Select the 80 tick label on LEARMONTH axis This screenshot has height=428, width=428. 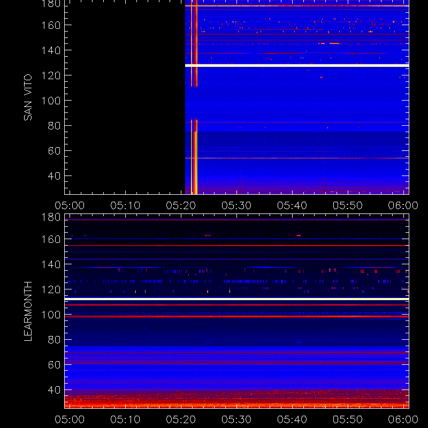[55, 340]
